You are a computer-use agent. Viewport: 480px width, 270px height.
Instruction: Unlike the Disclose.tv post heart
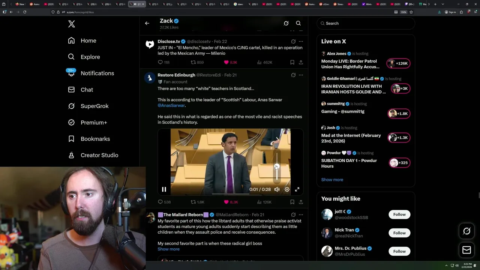[x=230, y=62]
